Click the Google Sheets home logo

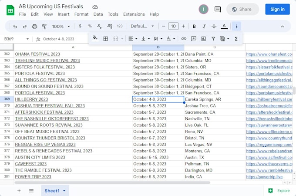tap(10, 10)
